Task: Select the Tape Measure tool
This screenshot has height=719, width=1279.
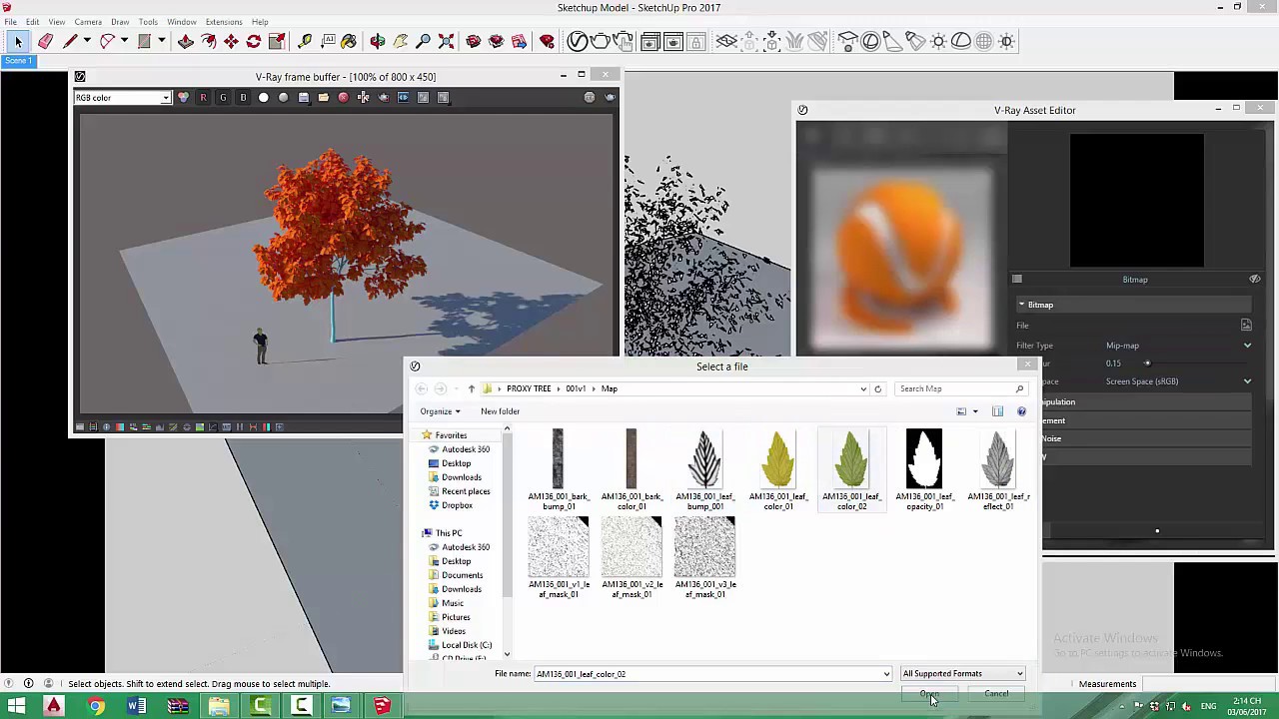Action: (305, 41)
